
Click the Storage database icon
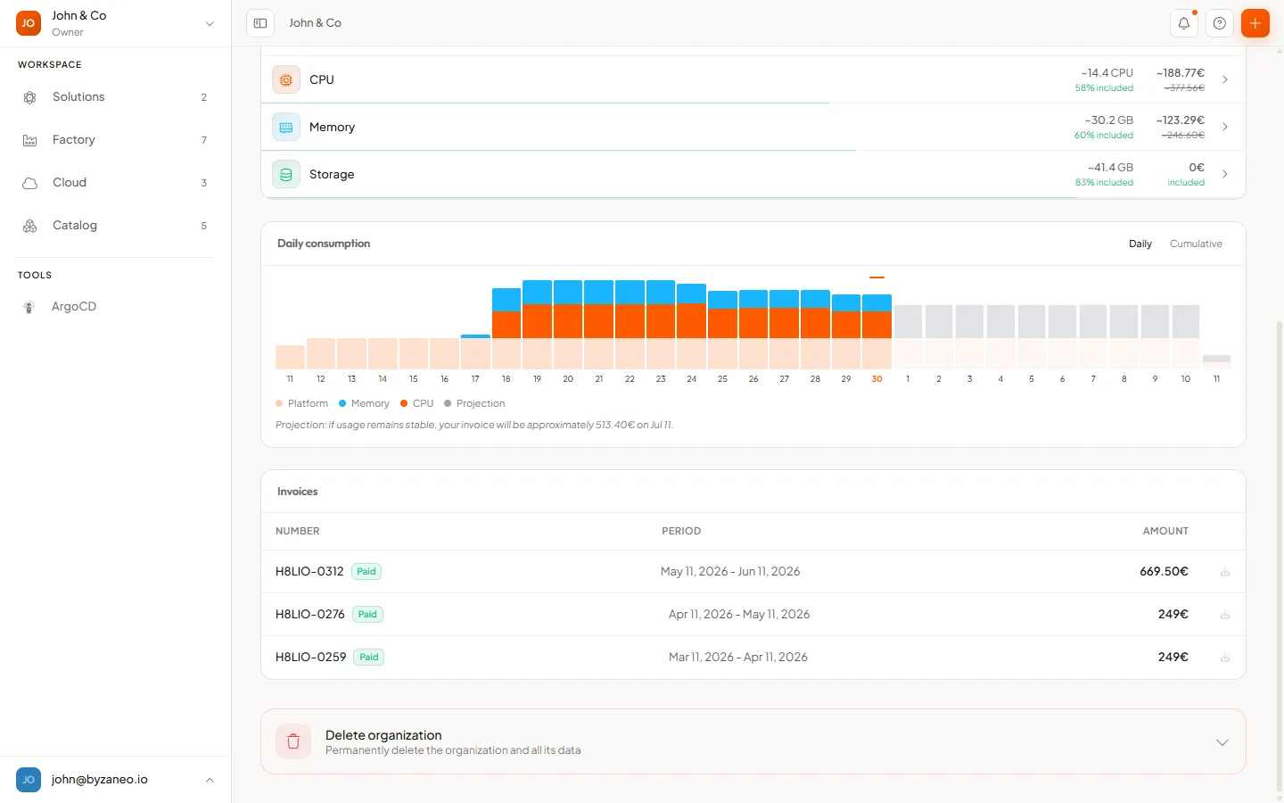point(286,174)
